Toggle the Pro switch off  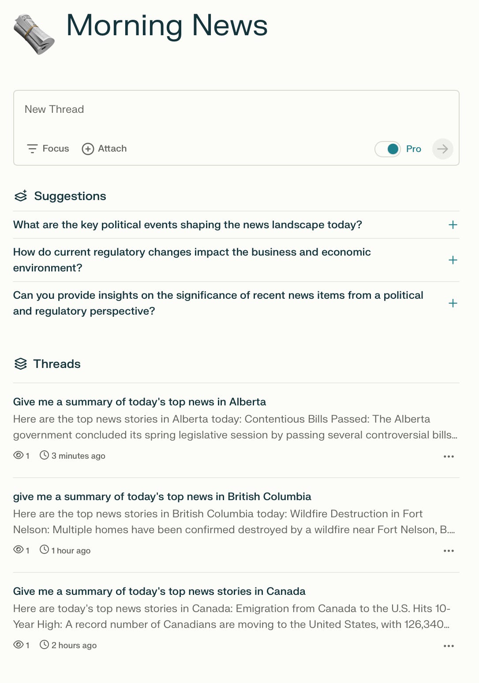click(x=387, y=149)
